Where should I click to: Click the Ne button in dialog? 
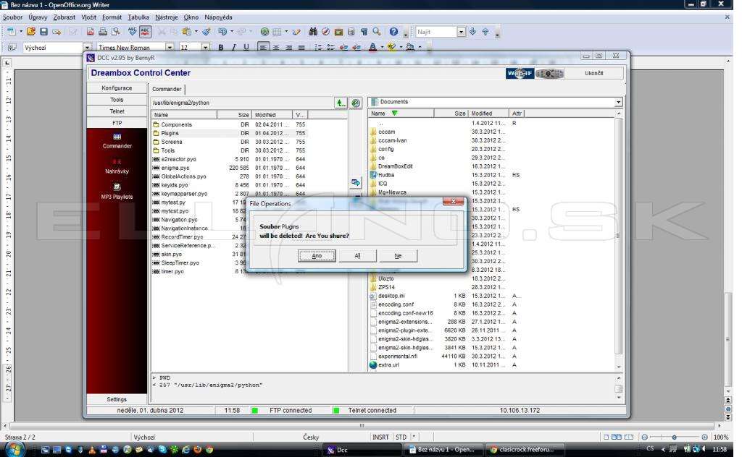(398, 255)
